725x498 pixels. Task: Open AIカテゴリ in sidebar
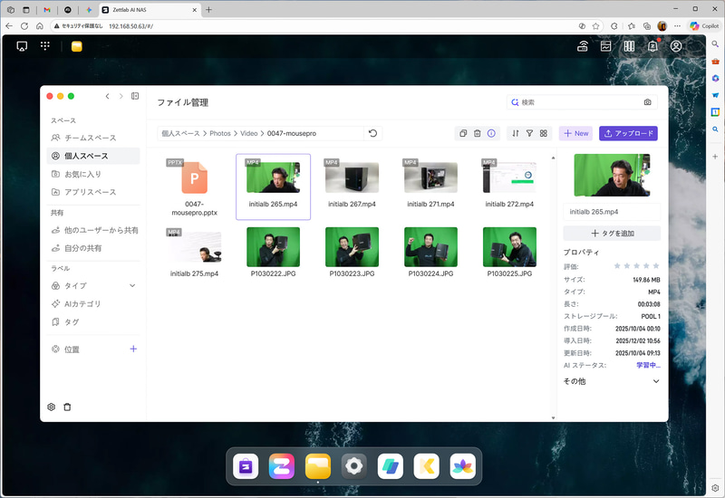click(93, 303)
